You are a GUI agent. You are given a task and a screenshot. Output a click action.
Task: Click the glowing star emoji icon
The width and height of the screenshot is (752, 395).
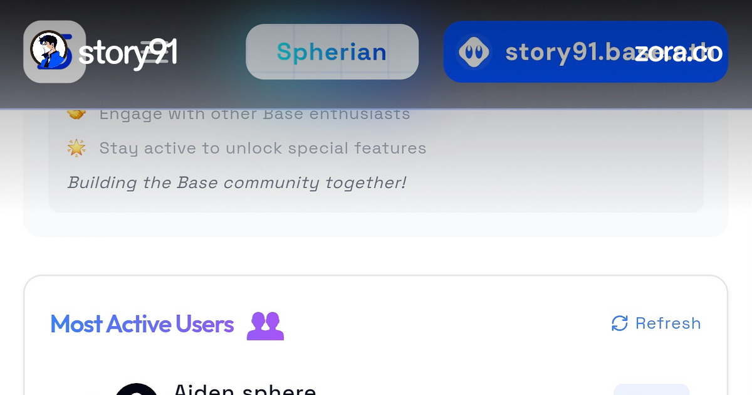click(x=76, y=148)
